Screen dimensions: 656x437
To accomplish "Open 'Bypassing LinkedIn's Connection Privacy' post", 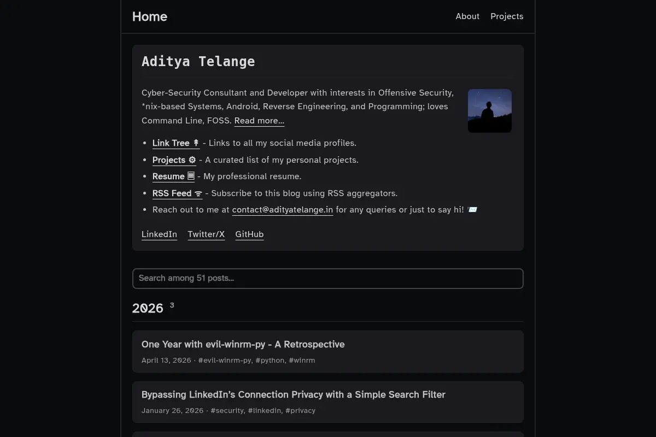I will click(x=328, y=401).
